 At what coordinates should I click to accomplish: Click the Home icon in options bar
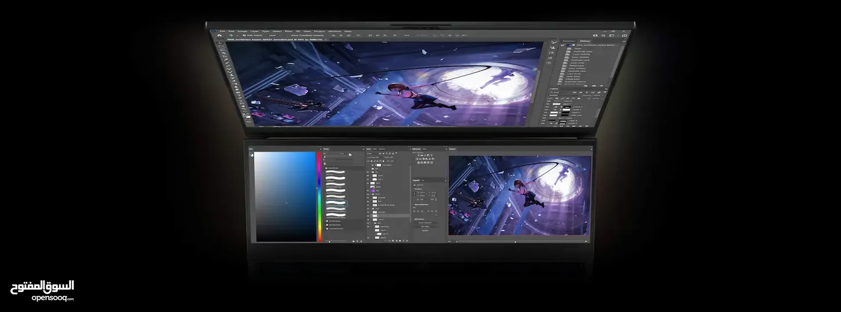pyautogui.click(x=219, y=35)
